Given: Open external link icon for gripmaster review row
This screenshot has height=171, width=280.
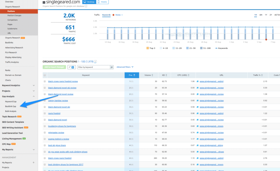Looking at the screenshot, I should 198,133.
